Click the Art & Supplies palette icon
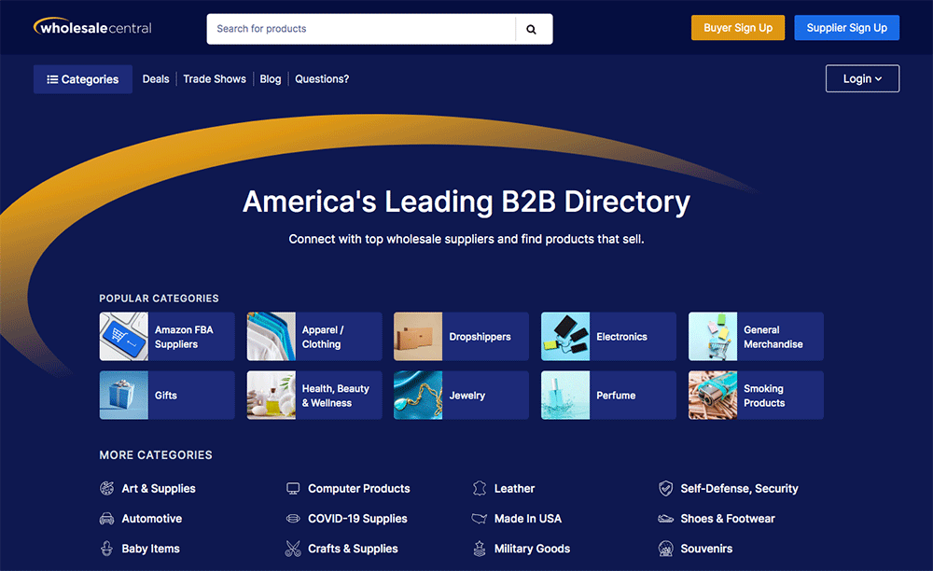Viewport: 933px width, 571px height. (107, 488)
